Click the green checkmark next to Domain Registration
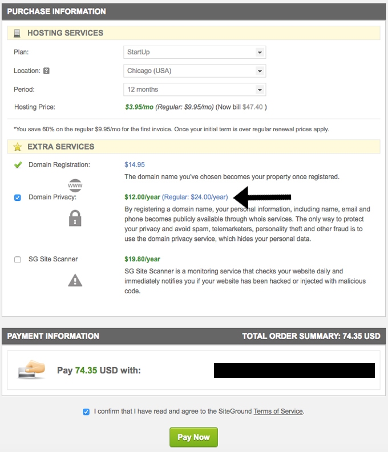388x452 pixels. coord(18,165)
